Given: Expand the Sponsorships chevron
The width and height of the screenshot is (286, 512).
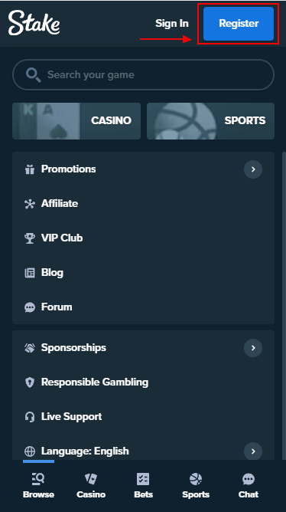Looking at the screenshot, I should click(253, 348).
